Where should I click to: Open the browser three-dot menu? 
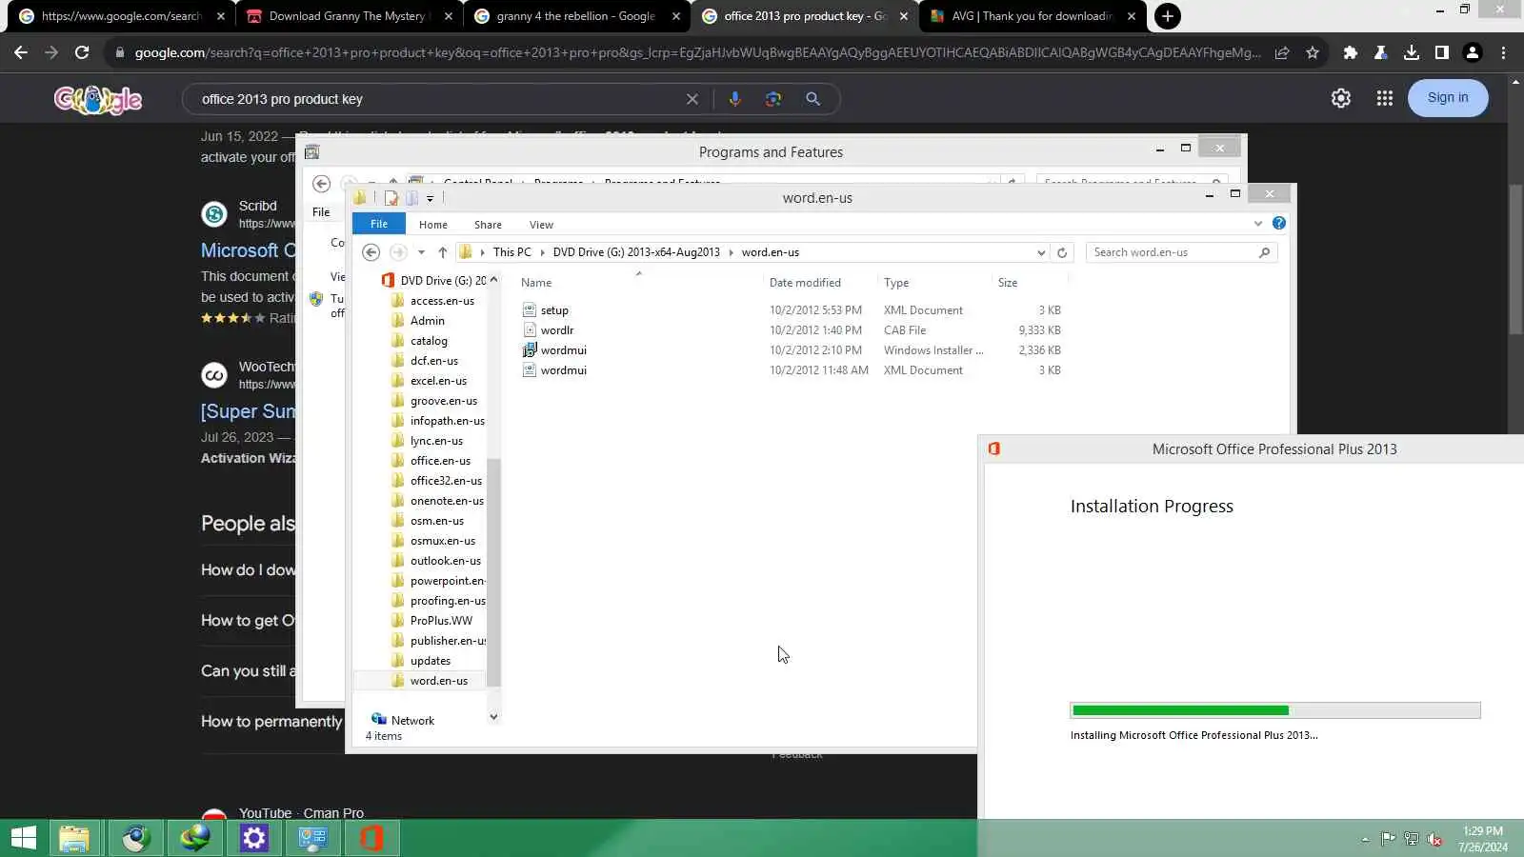point(1503,52)
